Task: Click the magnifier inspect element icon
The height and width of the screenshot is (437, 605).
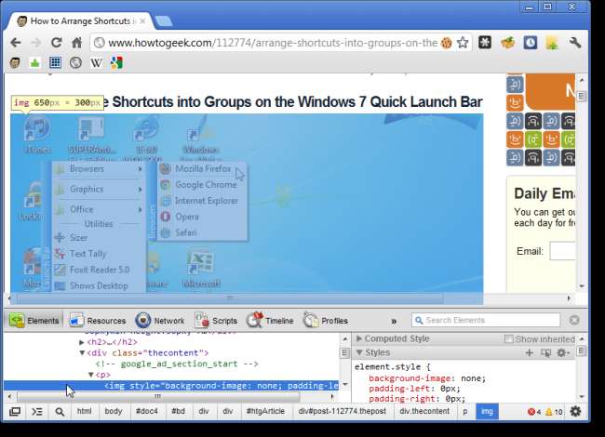Action: coord(60,411)
